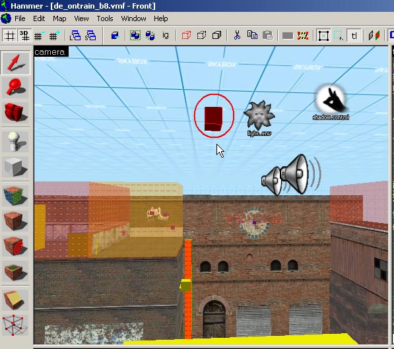Select the Apply Overlays tool
This screenshot has height=349, width=394.
(15, 271)
